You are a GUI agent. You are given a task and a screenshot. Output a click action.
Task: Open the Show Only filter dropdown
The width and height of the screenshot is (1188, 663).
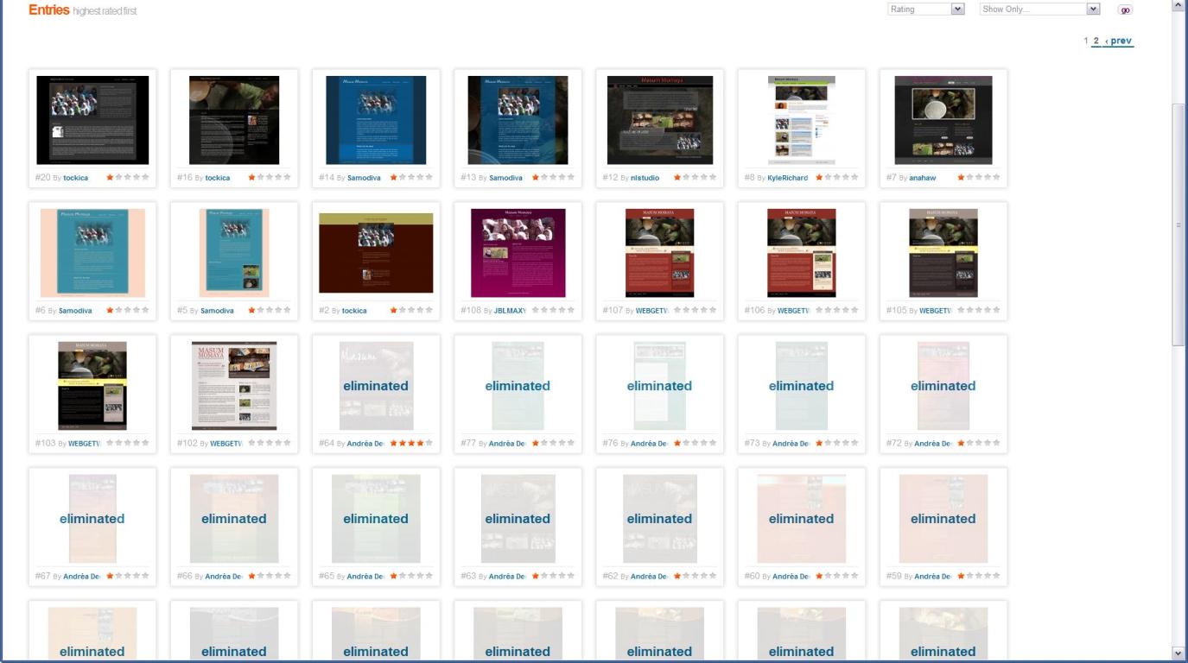click(1039, 9)
